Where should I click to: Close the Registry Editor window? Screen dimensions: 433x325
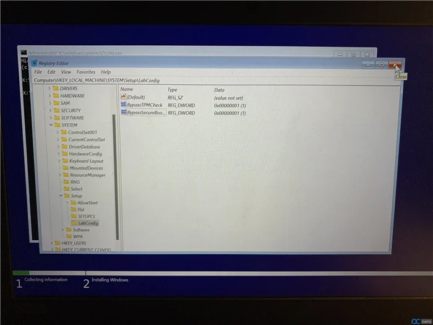tap(395, 65)
